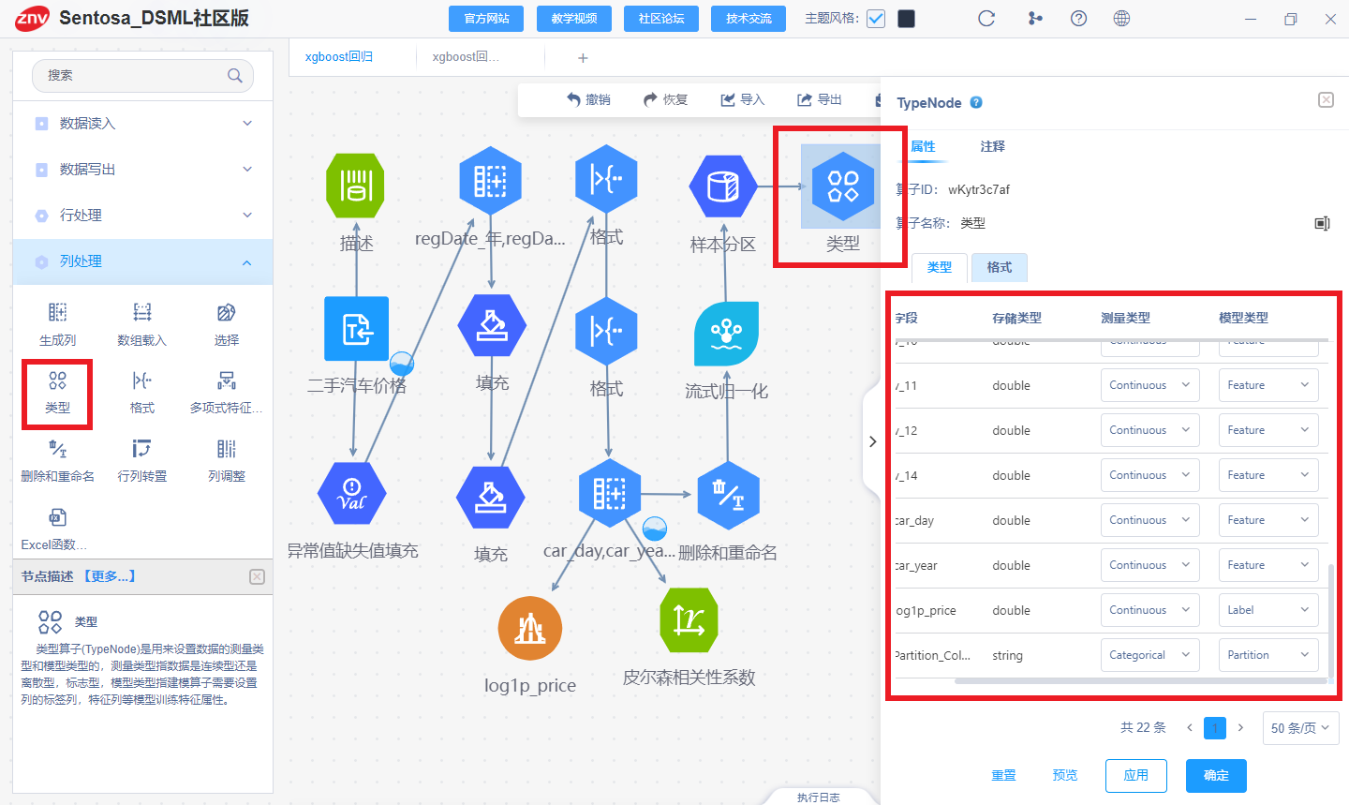Screen dimensions: 1349x805
Task: Choose 行列转置 operator in sidebar
Action: [141, 461]
